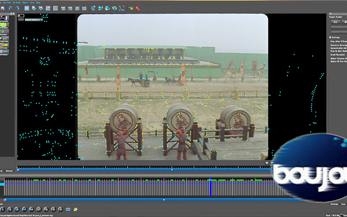Click the yellow icon after the loop button
The height and width of the screenshot is (217, 347).
tap(75, 209)
